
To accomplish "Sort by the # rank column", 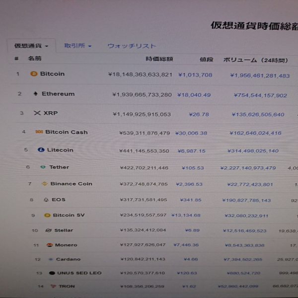I will tap(16, 59).
